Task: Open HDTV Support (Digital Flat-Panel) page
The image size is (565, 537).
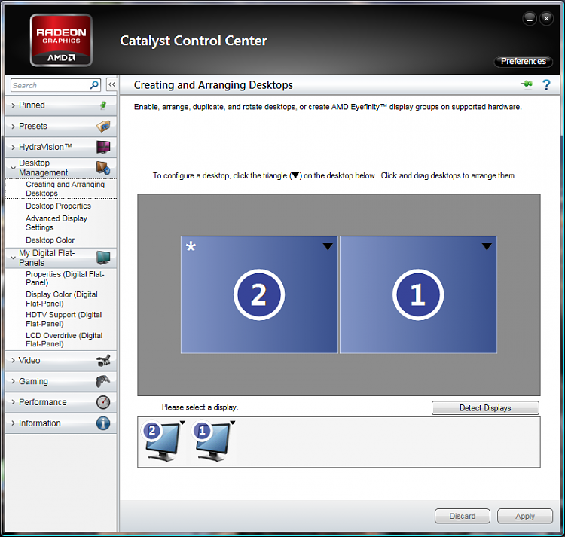Action: (x=64, y=319)
